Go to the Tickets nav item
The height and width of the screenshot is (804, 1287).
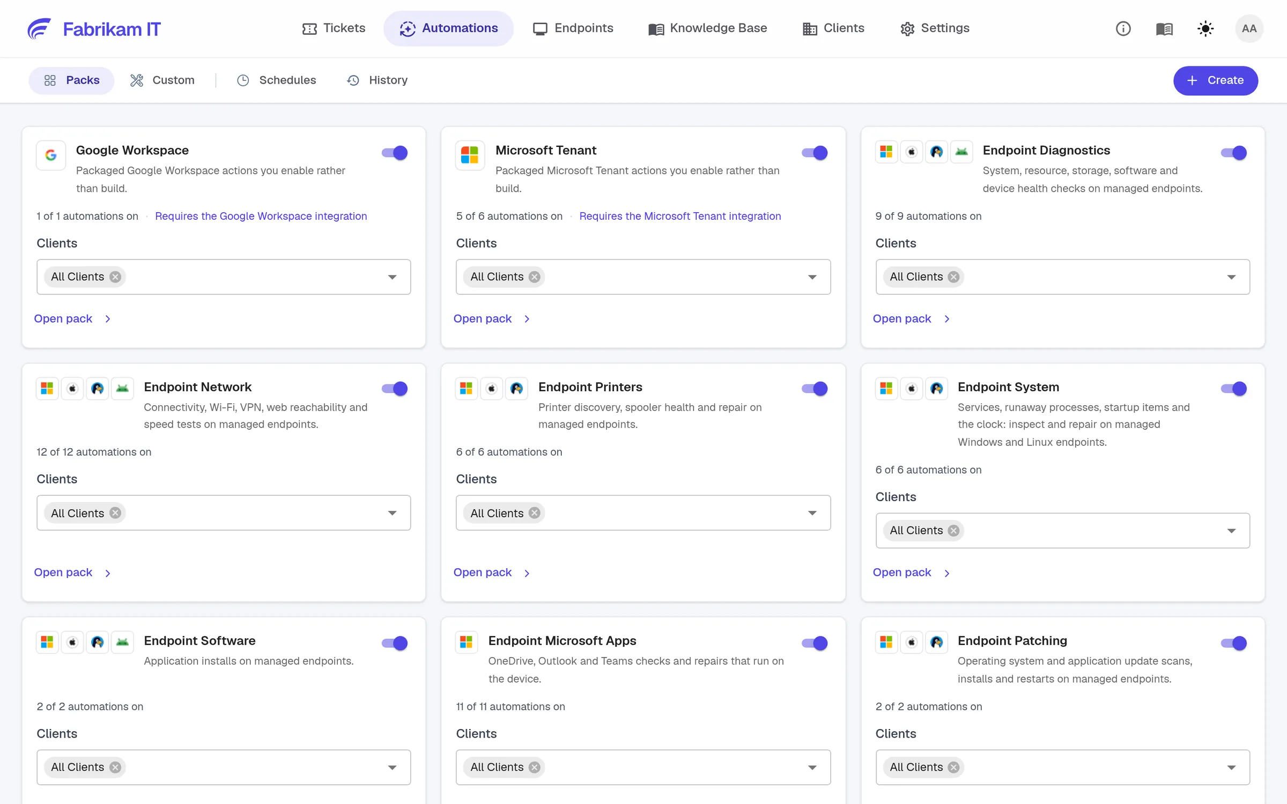(x=334, y=28)
